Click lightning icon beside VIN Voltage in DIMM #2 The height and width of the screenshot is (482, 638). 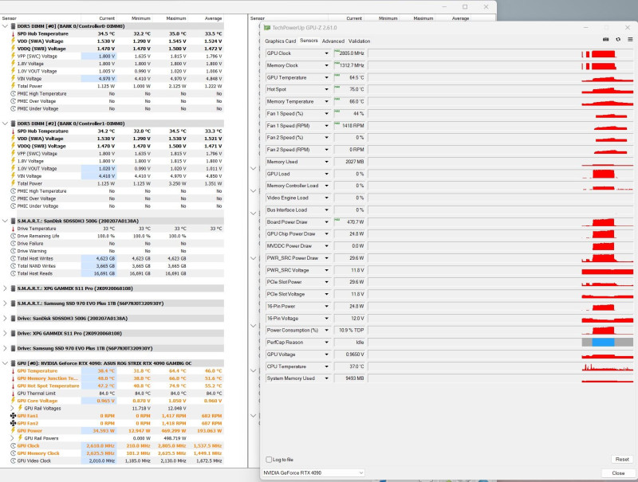(13, 176)
